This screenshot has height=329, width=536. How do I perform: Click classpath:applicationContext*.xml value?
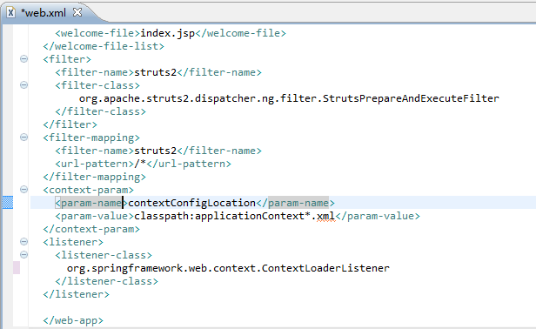click(235, 216)
